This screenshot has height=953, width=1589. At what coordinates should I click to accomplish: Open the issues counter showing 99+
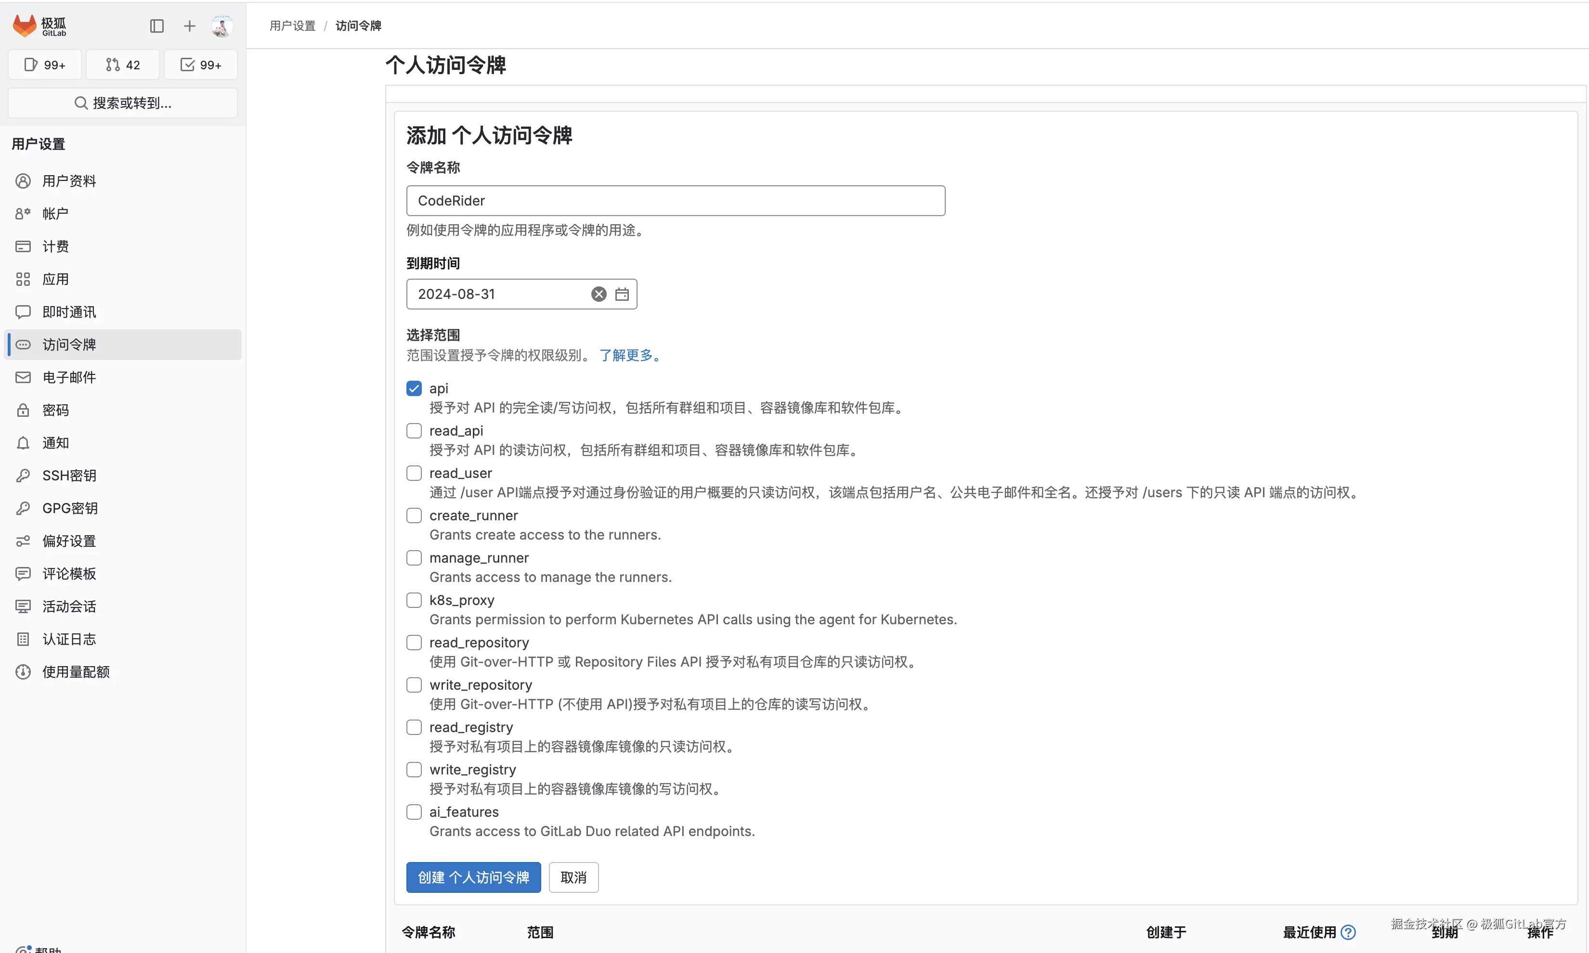pyautogui.click(x=45, y=65)
